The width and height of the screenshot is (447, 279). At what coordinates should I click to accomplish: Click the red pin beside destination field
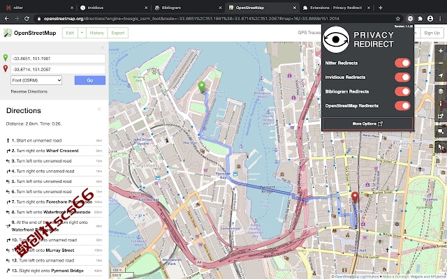[x=6, y=68]
